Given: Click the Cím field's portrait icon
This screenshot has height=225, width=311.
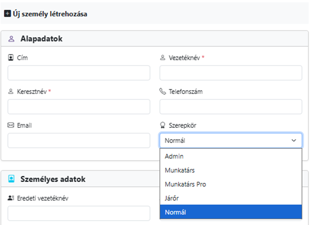Looking at the screenshot, I should click(11, 58).
